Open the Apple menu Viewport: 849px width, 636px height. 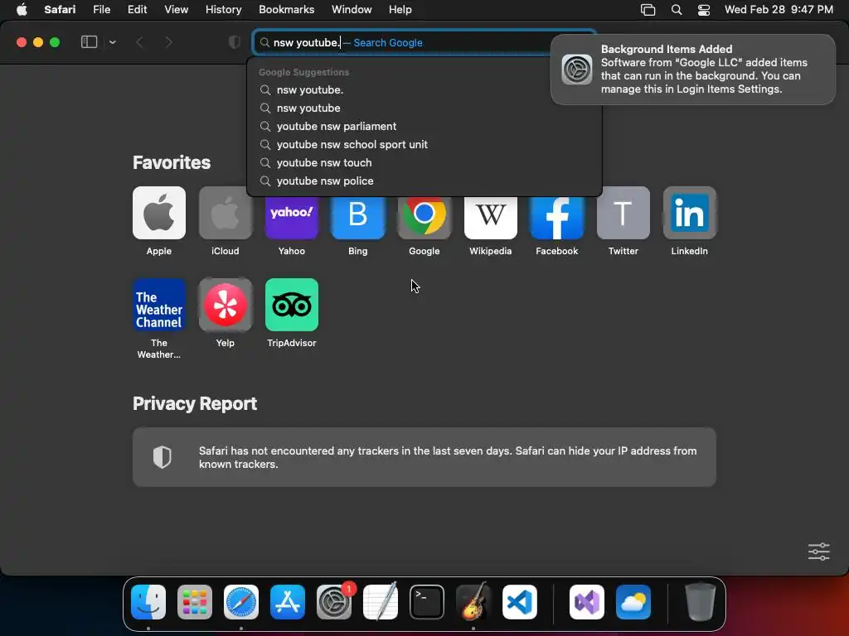click(x=22, y=10)
